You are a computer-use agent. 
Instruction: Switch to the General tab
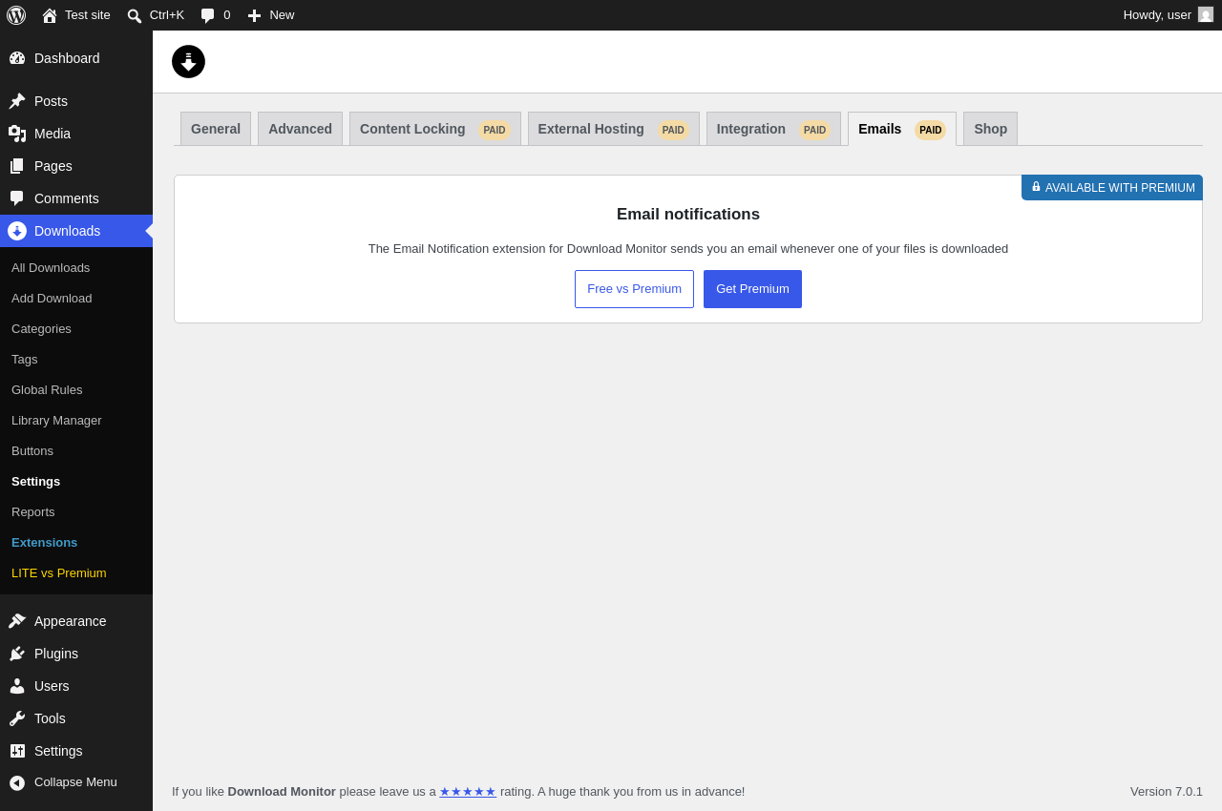(216, 129)
